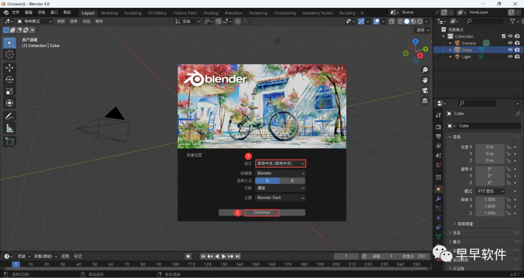The image size is (524, 278).
Task: Click the outliner search field
Action: coord(485,21)
